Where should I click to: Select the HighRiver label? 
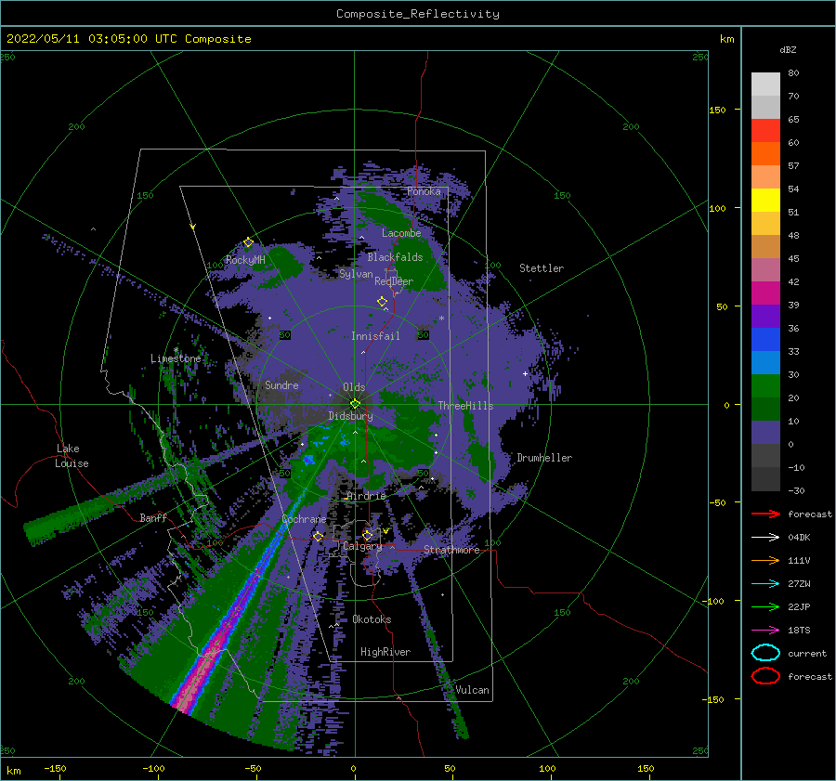[385, 652]
